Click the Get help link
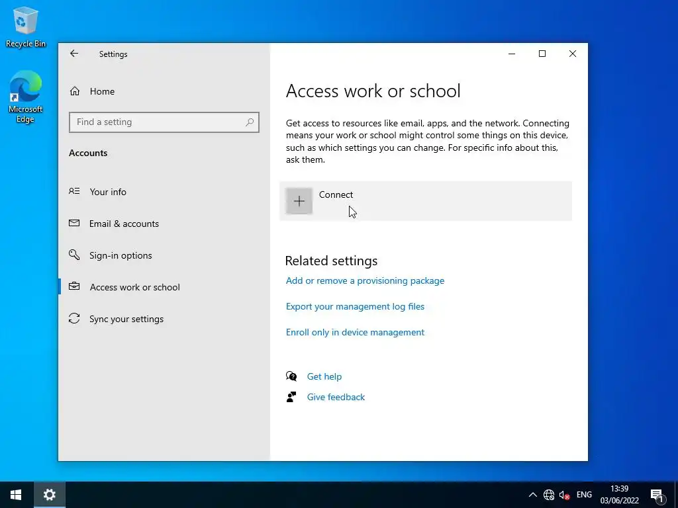The image size is (678, 508). [324, 376]
